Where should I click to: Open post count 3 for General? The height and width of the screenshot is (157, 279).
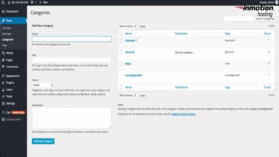(269, 52)
